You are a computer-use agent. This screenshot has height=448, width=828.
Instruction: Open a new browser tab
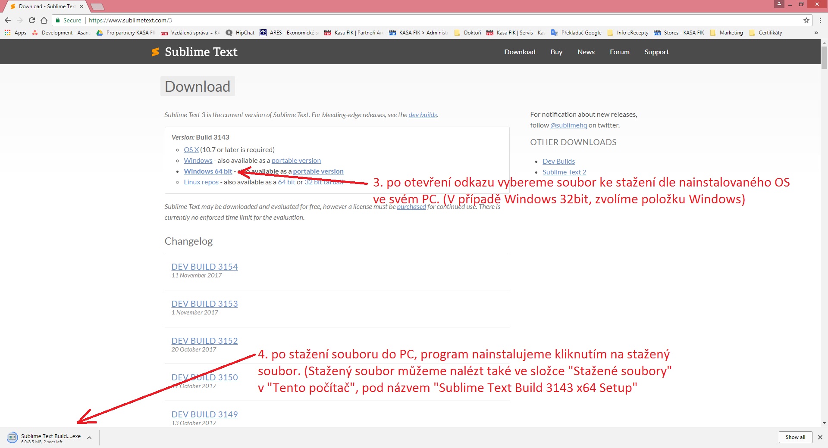coord(97,6)
